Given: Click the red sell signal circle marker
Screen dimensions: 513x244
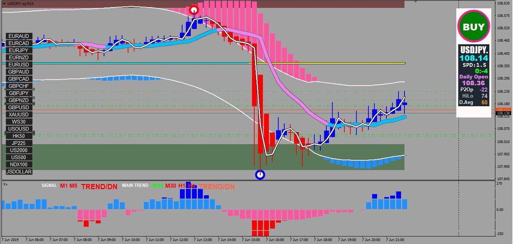Looking at the screenshot, I should pos(194,10).
